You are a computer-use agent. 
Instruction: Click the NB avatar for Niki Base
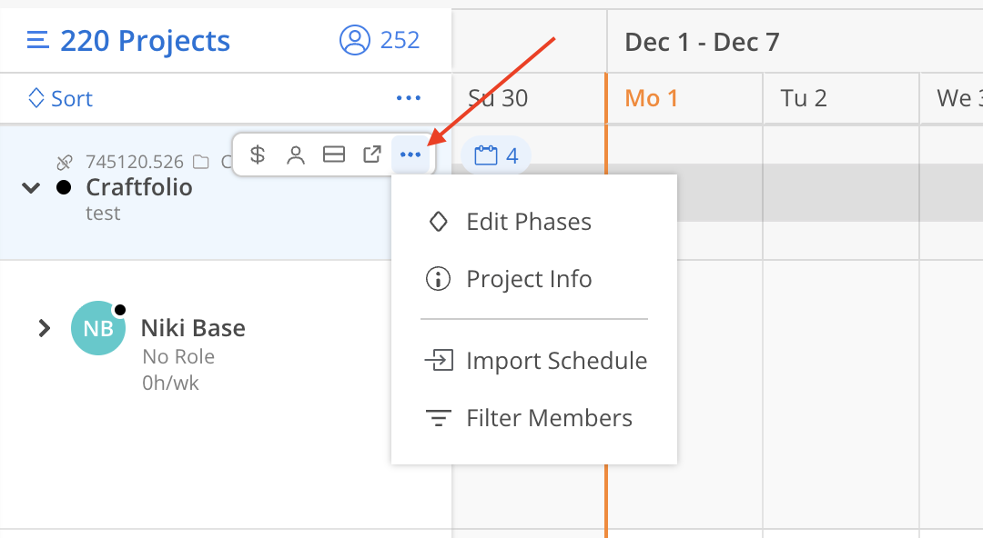pos(98,328)
